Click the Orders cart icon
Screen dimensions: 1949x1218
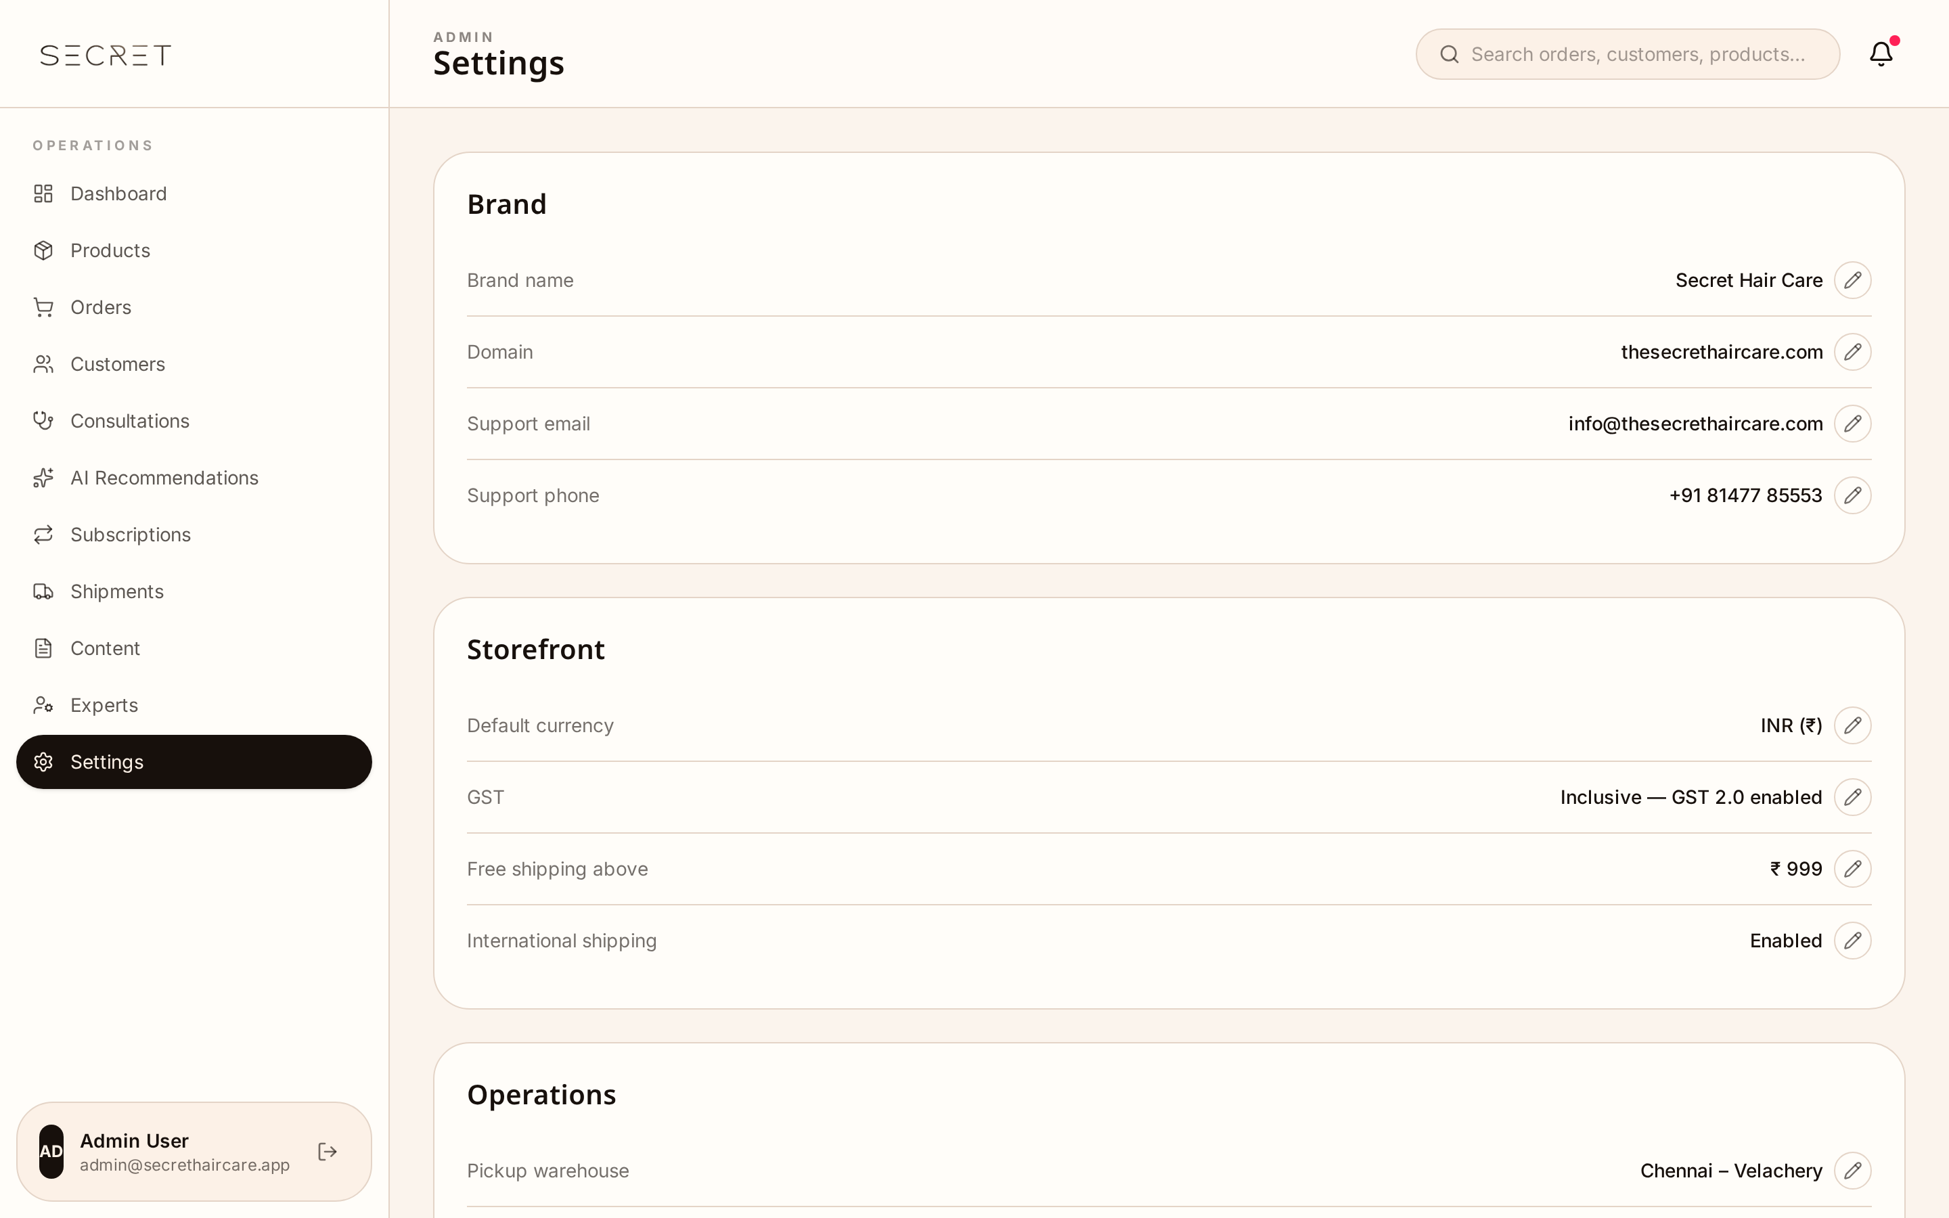coord(43,307)
